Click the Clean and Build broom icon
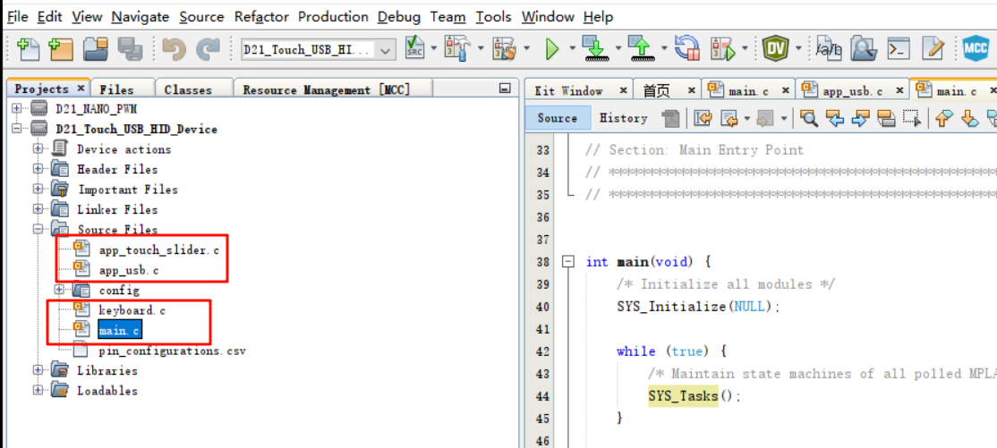Image resolution: width=997 pixels, height=448 pixels. (504, 49)
